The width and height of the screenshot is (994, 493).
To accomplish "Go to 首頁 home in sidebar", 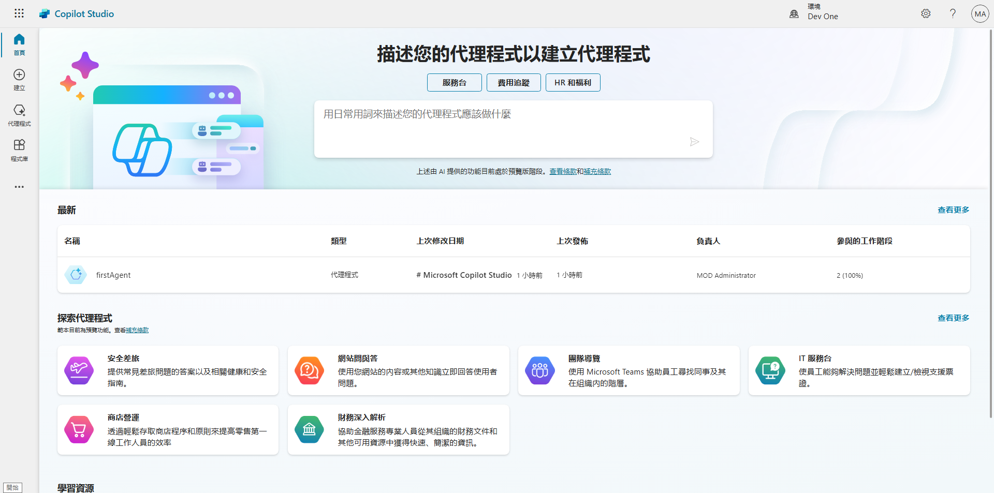I will 19,44.
